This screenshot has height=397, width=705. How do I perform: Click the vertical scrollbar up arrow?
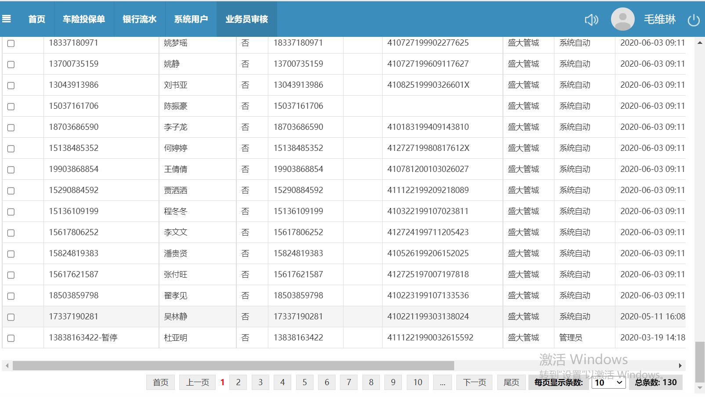coord(700,43)
